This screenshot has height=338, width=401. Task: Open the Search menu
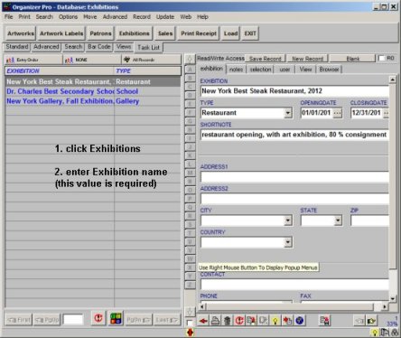click(44, 17)
